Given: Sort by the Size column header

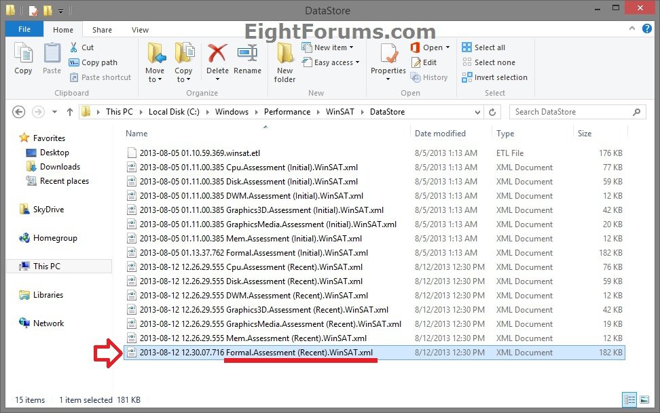Looking at the screenshot, I should [x=584, y=134].
